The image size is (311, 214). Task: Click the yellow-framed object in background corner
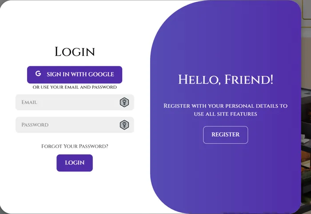point(307,10)
